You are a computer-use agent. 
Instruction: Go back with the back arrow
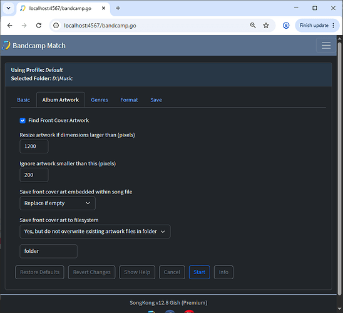pos(10,26)
